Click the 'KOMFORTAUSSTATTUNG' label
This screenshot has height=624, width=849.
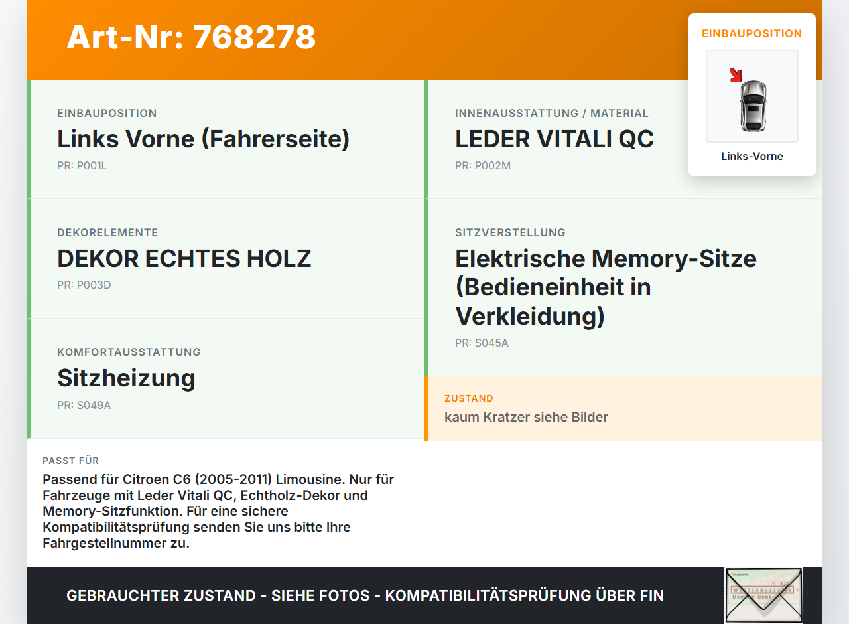pos(129,352)
